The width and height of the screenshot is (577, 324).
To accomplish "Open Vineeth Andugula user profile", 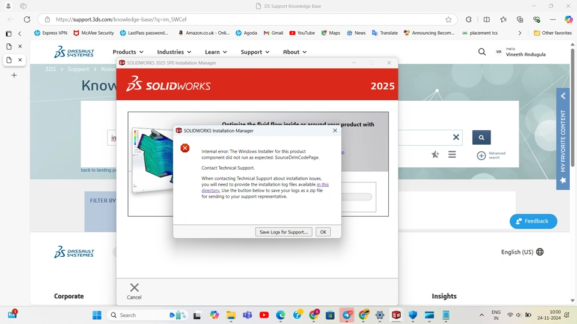I will (x=521, y=52).
